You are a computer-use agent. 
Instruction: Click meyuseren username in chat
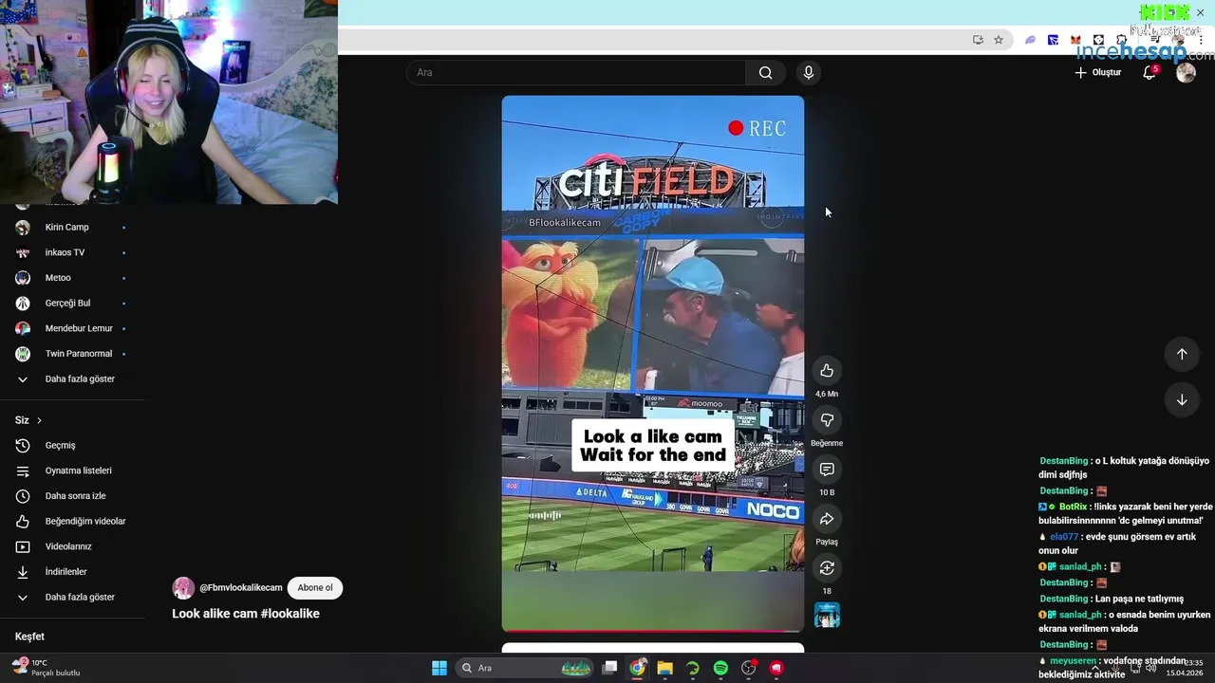(x=1073, y=661)
